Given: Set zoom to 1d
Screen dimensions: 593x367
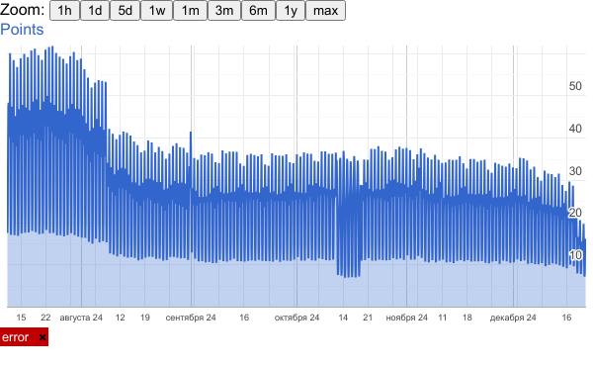Looking at the screenshot, I should 95,10.
